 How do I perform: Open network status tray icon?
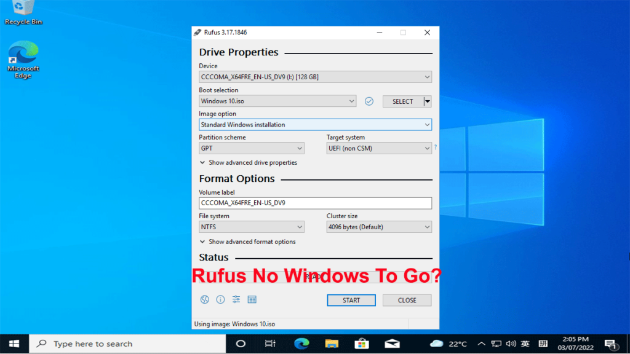[x=496, y=344]
